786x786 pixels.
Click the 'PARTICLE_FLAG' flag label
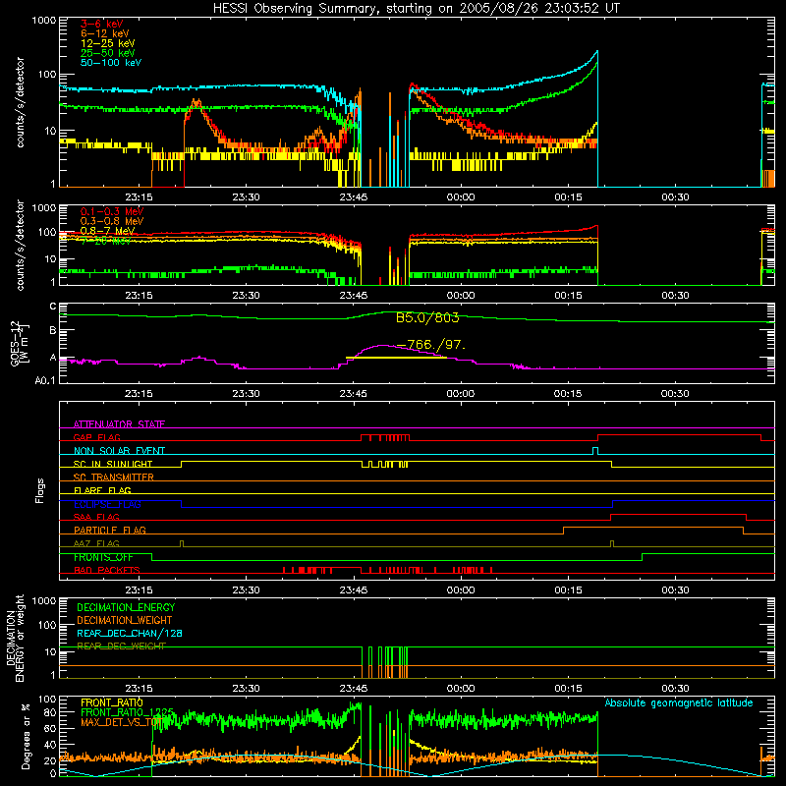(x=110, y=531)
